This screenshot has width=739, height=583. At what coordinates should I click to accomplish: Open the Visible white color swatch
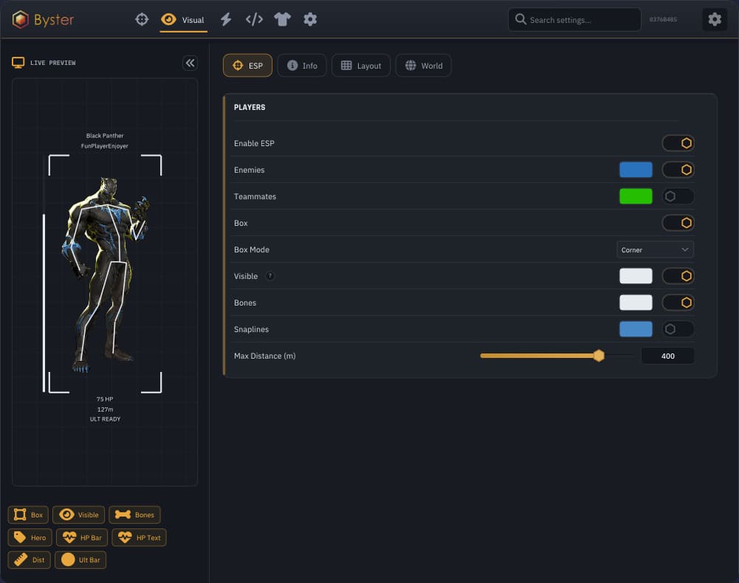636,276
